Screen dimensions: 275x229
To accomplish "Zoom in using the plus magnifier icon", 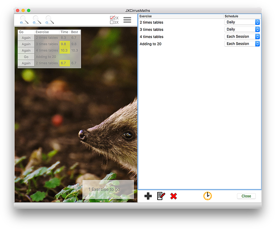I will pos(50,20).
